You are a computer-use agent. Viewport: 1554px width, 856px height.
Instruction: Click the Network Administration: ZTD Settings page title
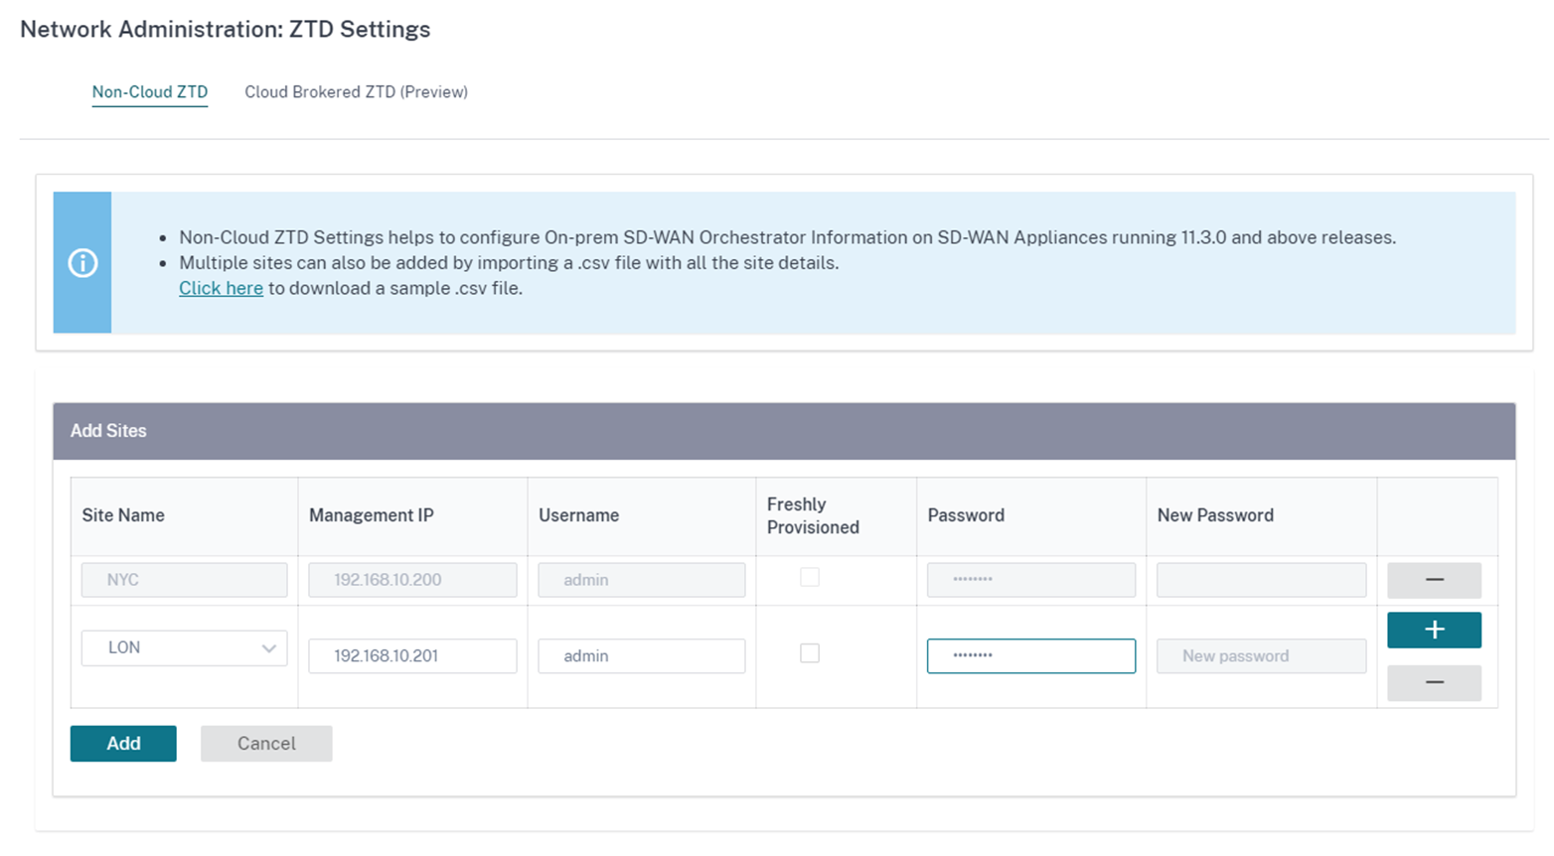click(x=226, y=30)
